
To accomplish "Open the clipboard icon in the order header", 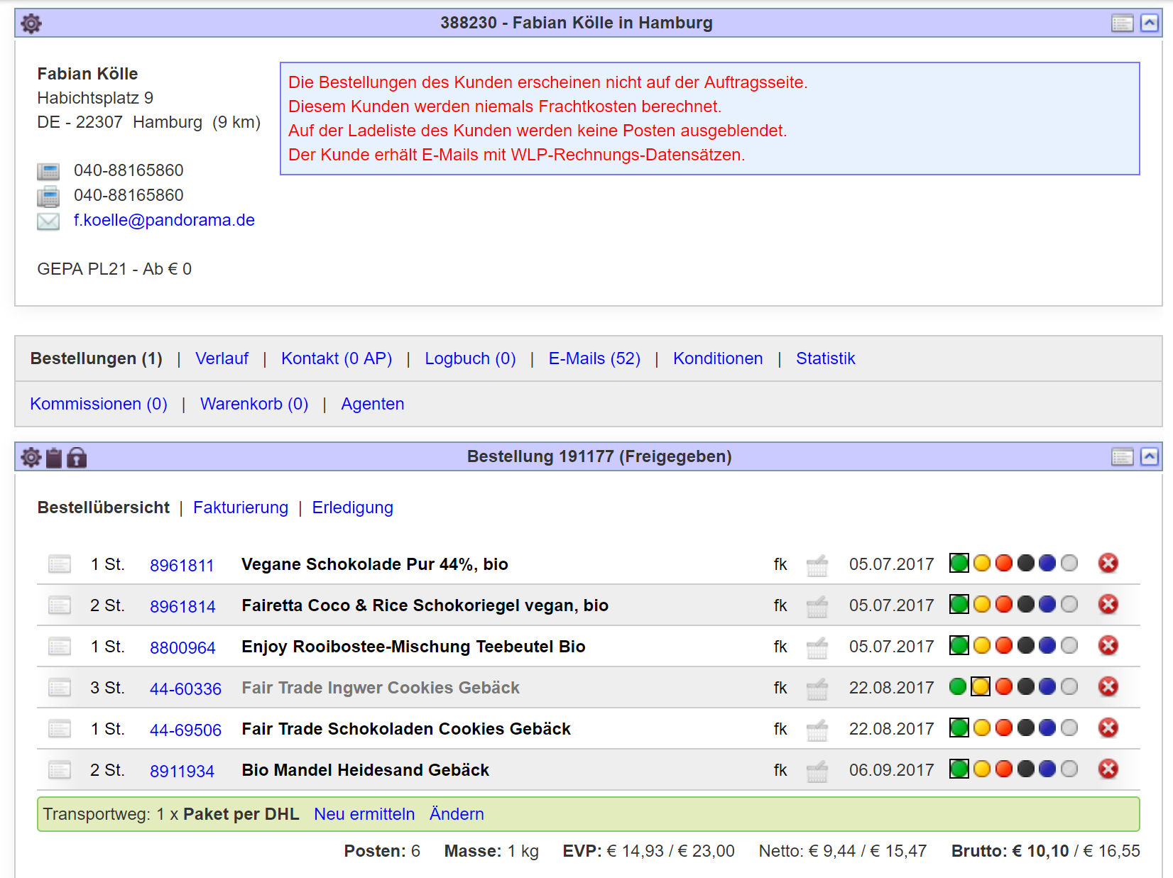I will [54, 458].
